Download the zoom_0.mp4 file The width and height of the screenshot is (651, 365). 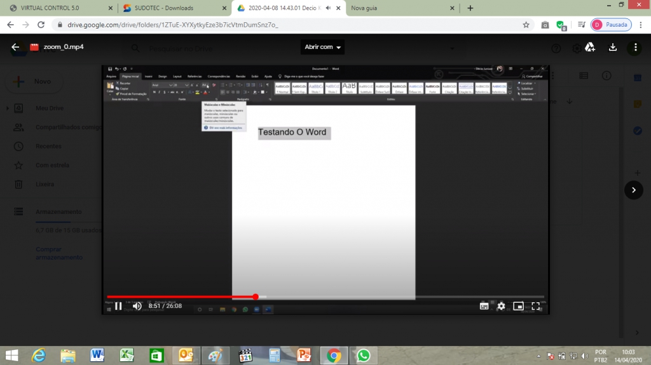click(x=613, y=47)
